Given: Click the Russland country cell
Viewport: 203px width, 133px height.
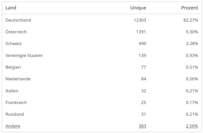Looking at the screenshot, I should [15, 114].
